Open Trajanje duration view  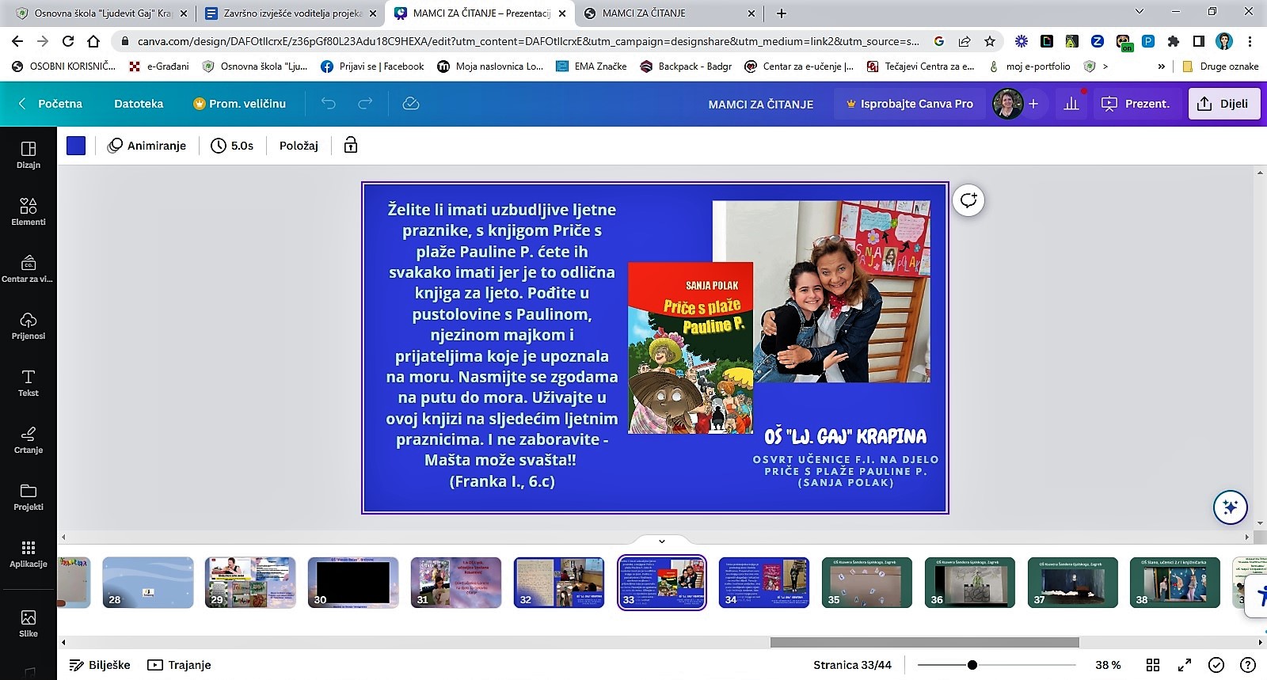[180, 665]
